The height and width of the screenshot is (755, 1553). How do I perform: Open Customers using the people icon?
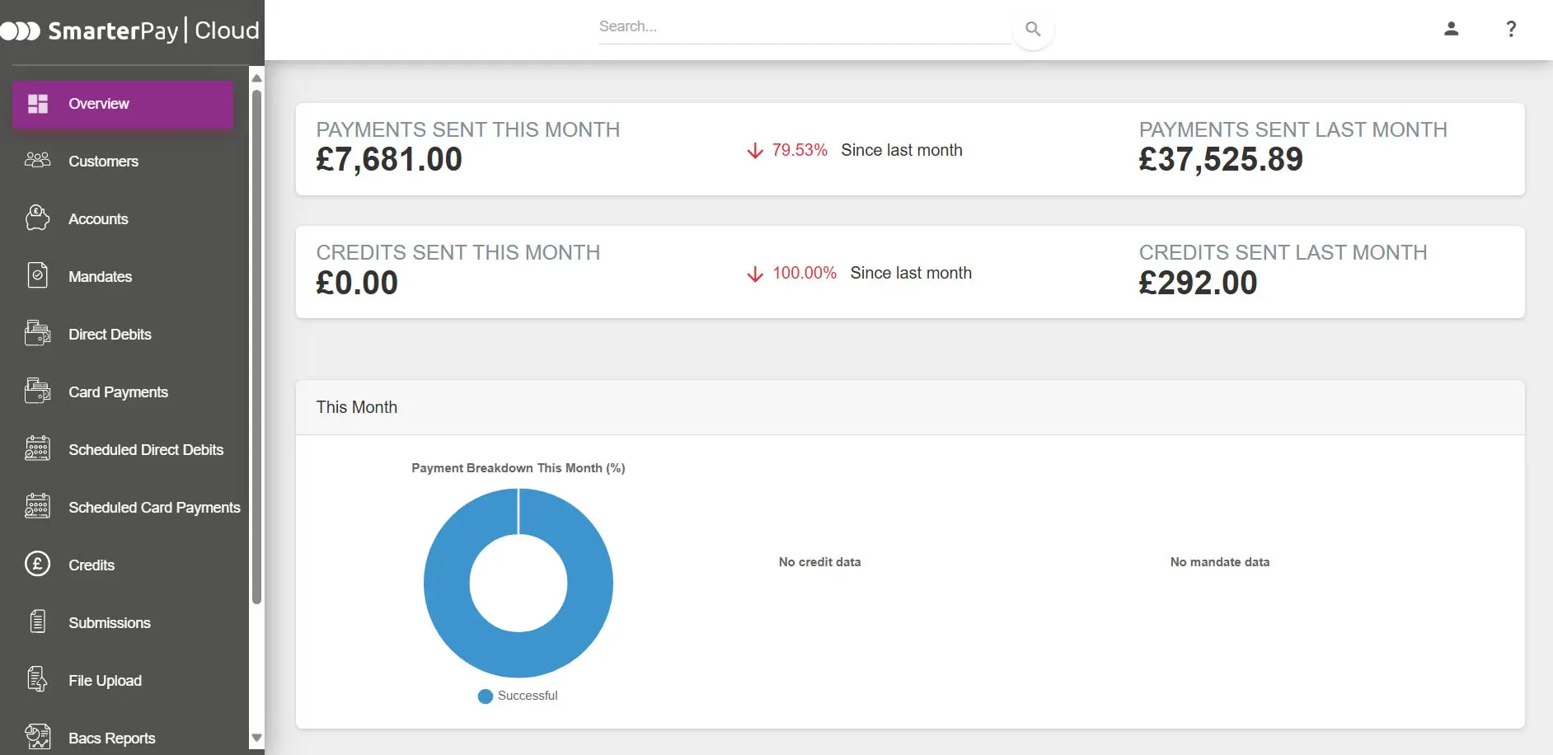37,161
